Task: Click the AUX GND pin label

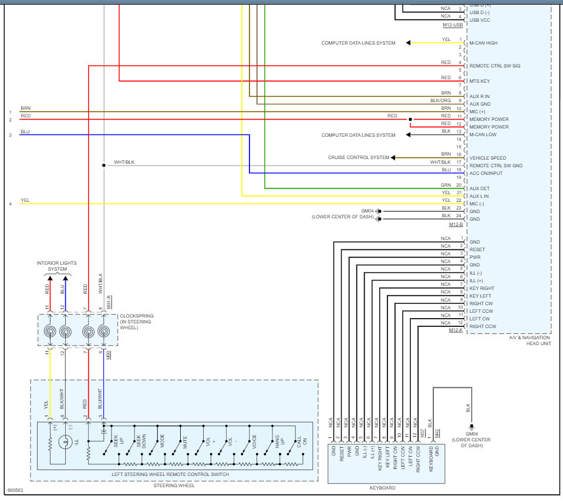Action: pos(480,104)
